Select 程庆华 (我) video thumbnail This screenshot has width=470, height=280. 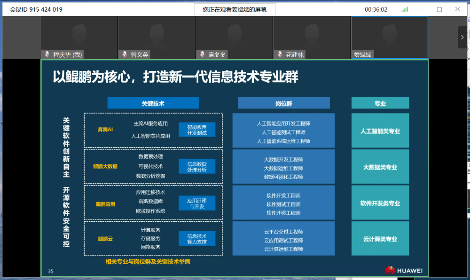(79, 38)
